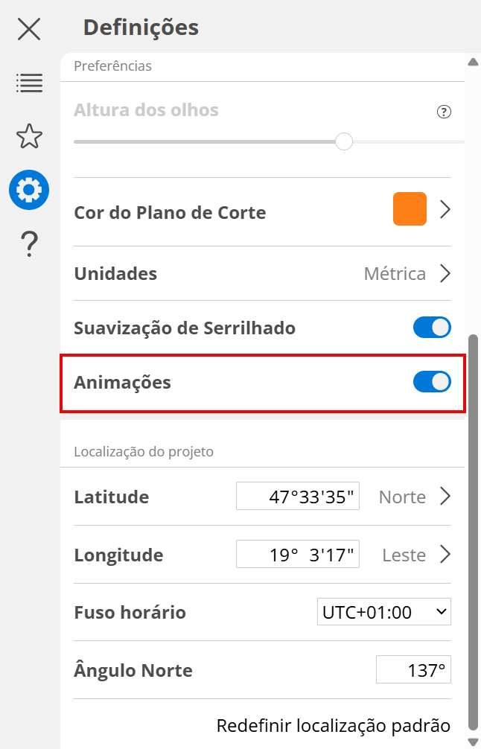Click the Longitude input field
Viewport: 481px width, 749px height.
[x=298, y=554]
